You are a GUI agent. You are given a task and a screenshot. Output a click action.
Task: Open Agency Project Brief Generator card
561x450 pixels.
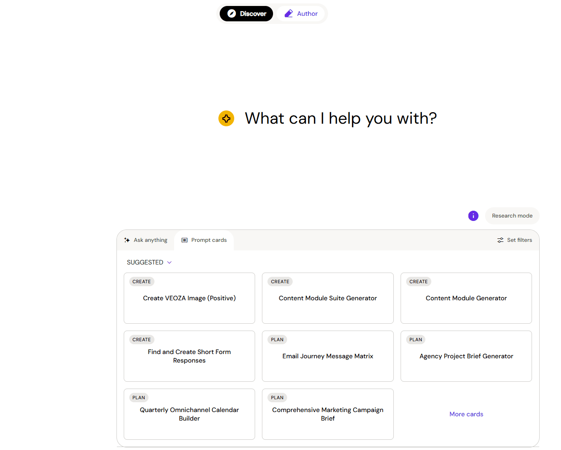(466, 356)
